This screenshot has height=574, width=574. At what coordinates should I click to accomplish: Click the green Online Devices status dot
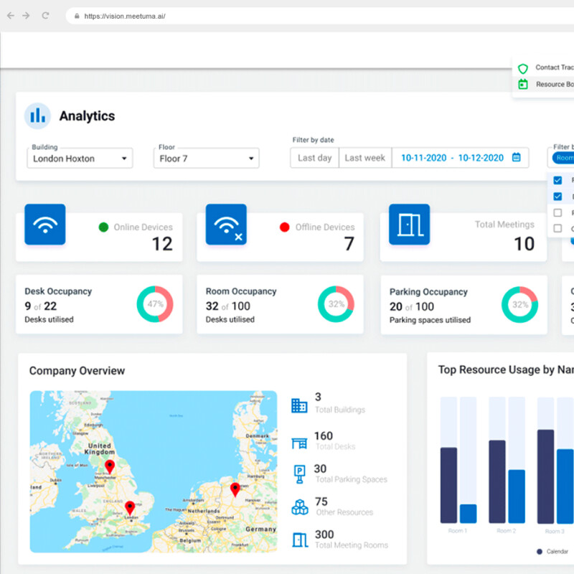tap(103, 227)
